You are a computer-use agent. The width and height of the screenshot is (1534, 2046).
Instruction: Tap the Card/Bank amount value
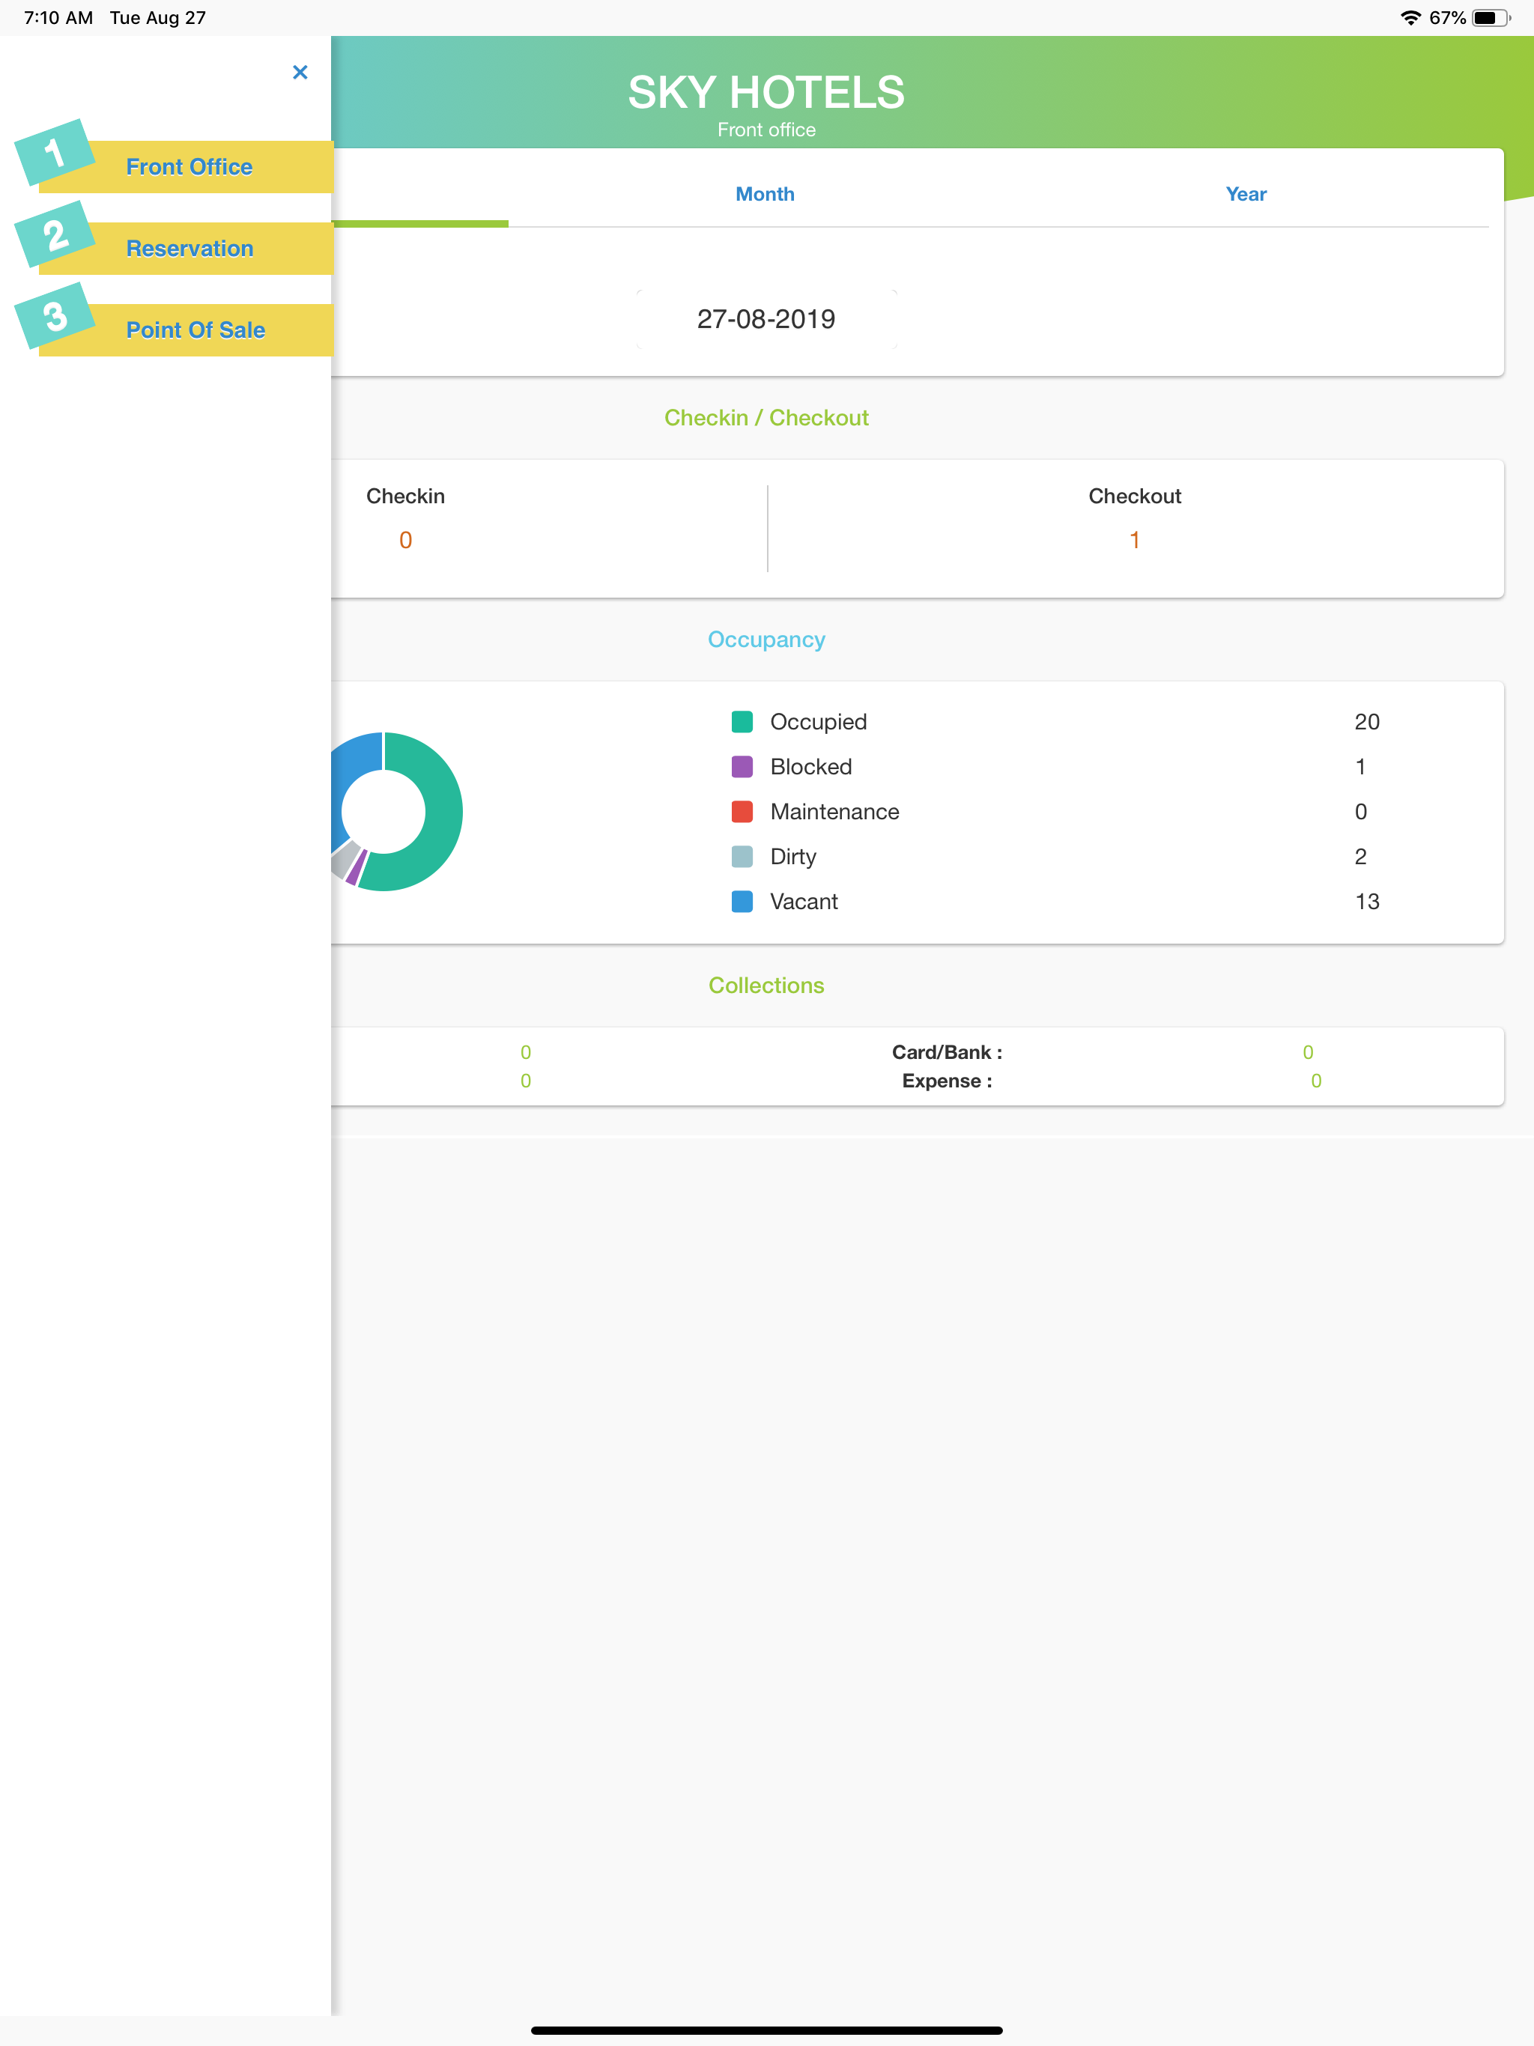click(1307, 1051)
